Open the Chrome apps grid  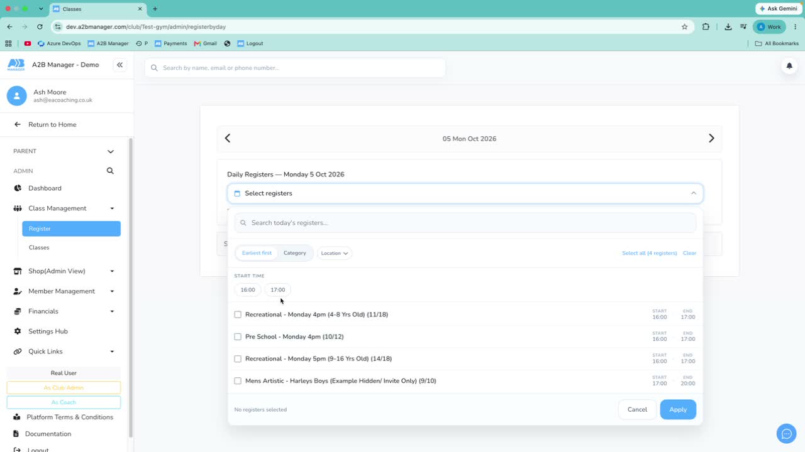8,43
